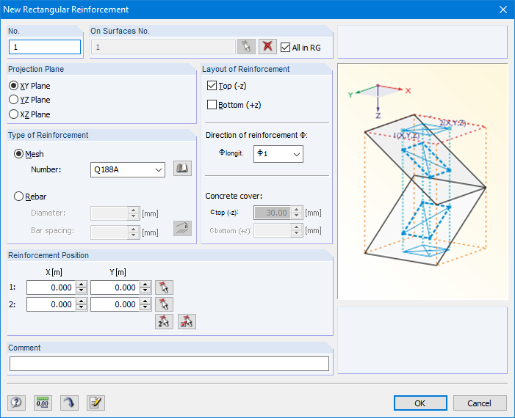The width and height of the screenshot is (515, 418).
Task: Select the XZ Plane projection option
Action: click(13, 114)
